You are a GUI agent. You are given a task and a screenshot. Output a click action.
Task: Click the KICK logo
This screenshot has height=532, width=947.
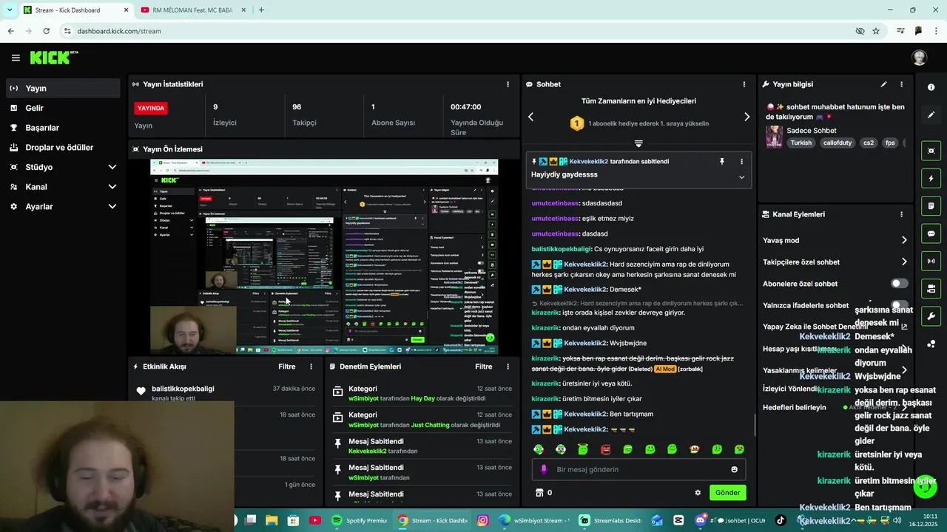(x=53, y=58)
